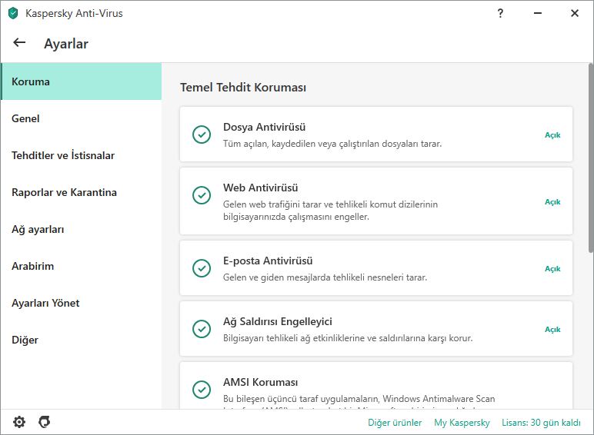Open the My Kaspersky link

pyautogui.click(x=462, y=423)
